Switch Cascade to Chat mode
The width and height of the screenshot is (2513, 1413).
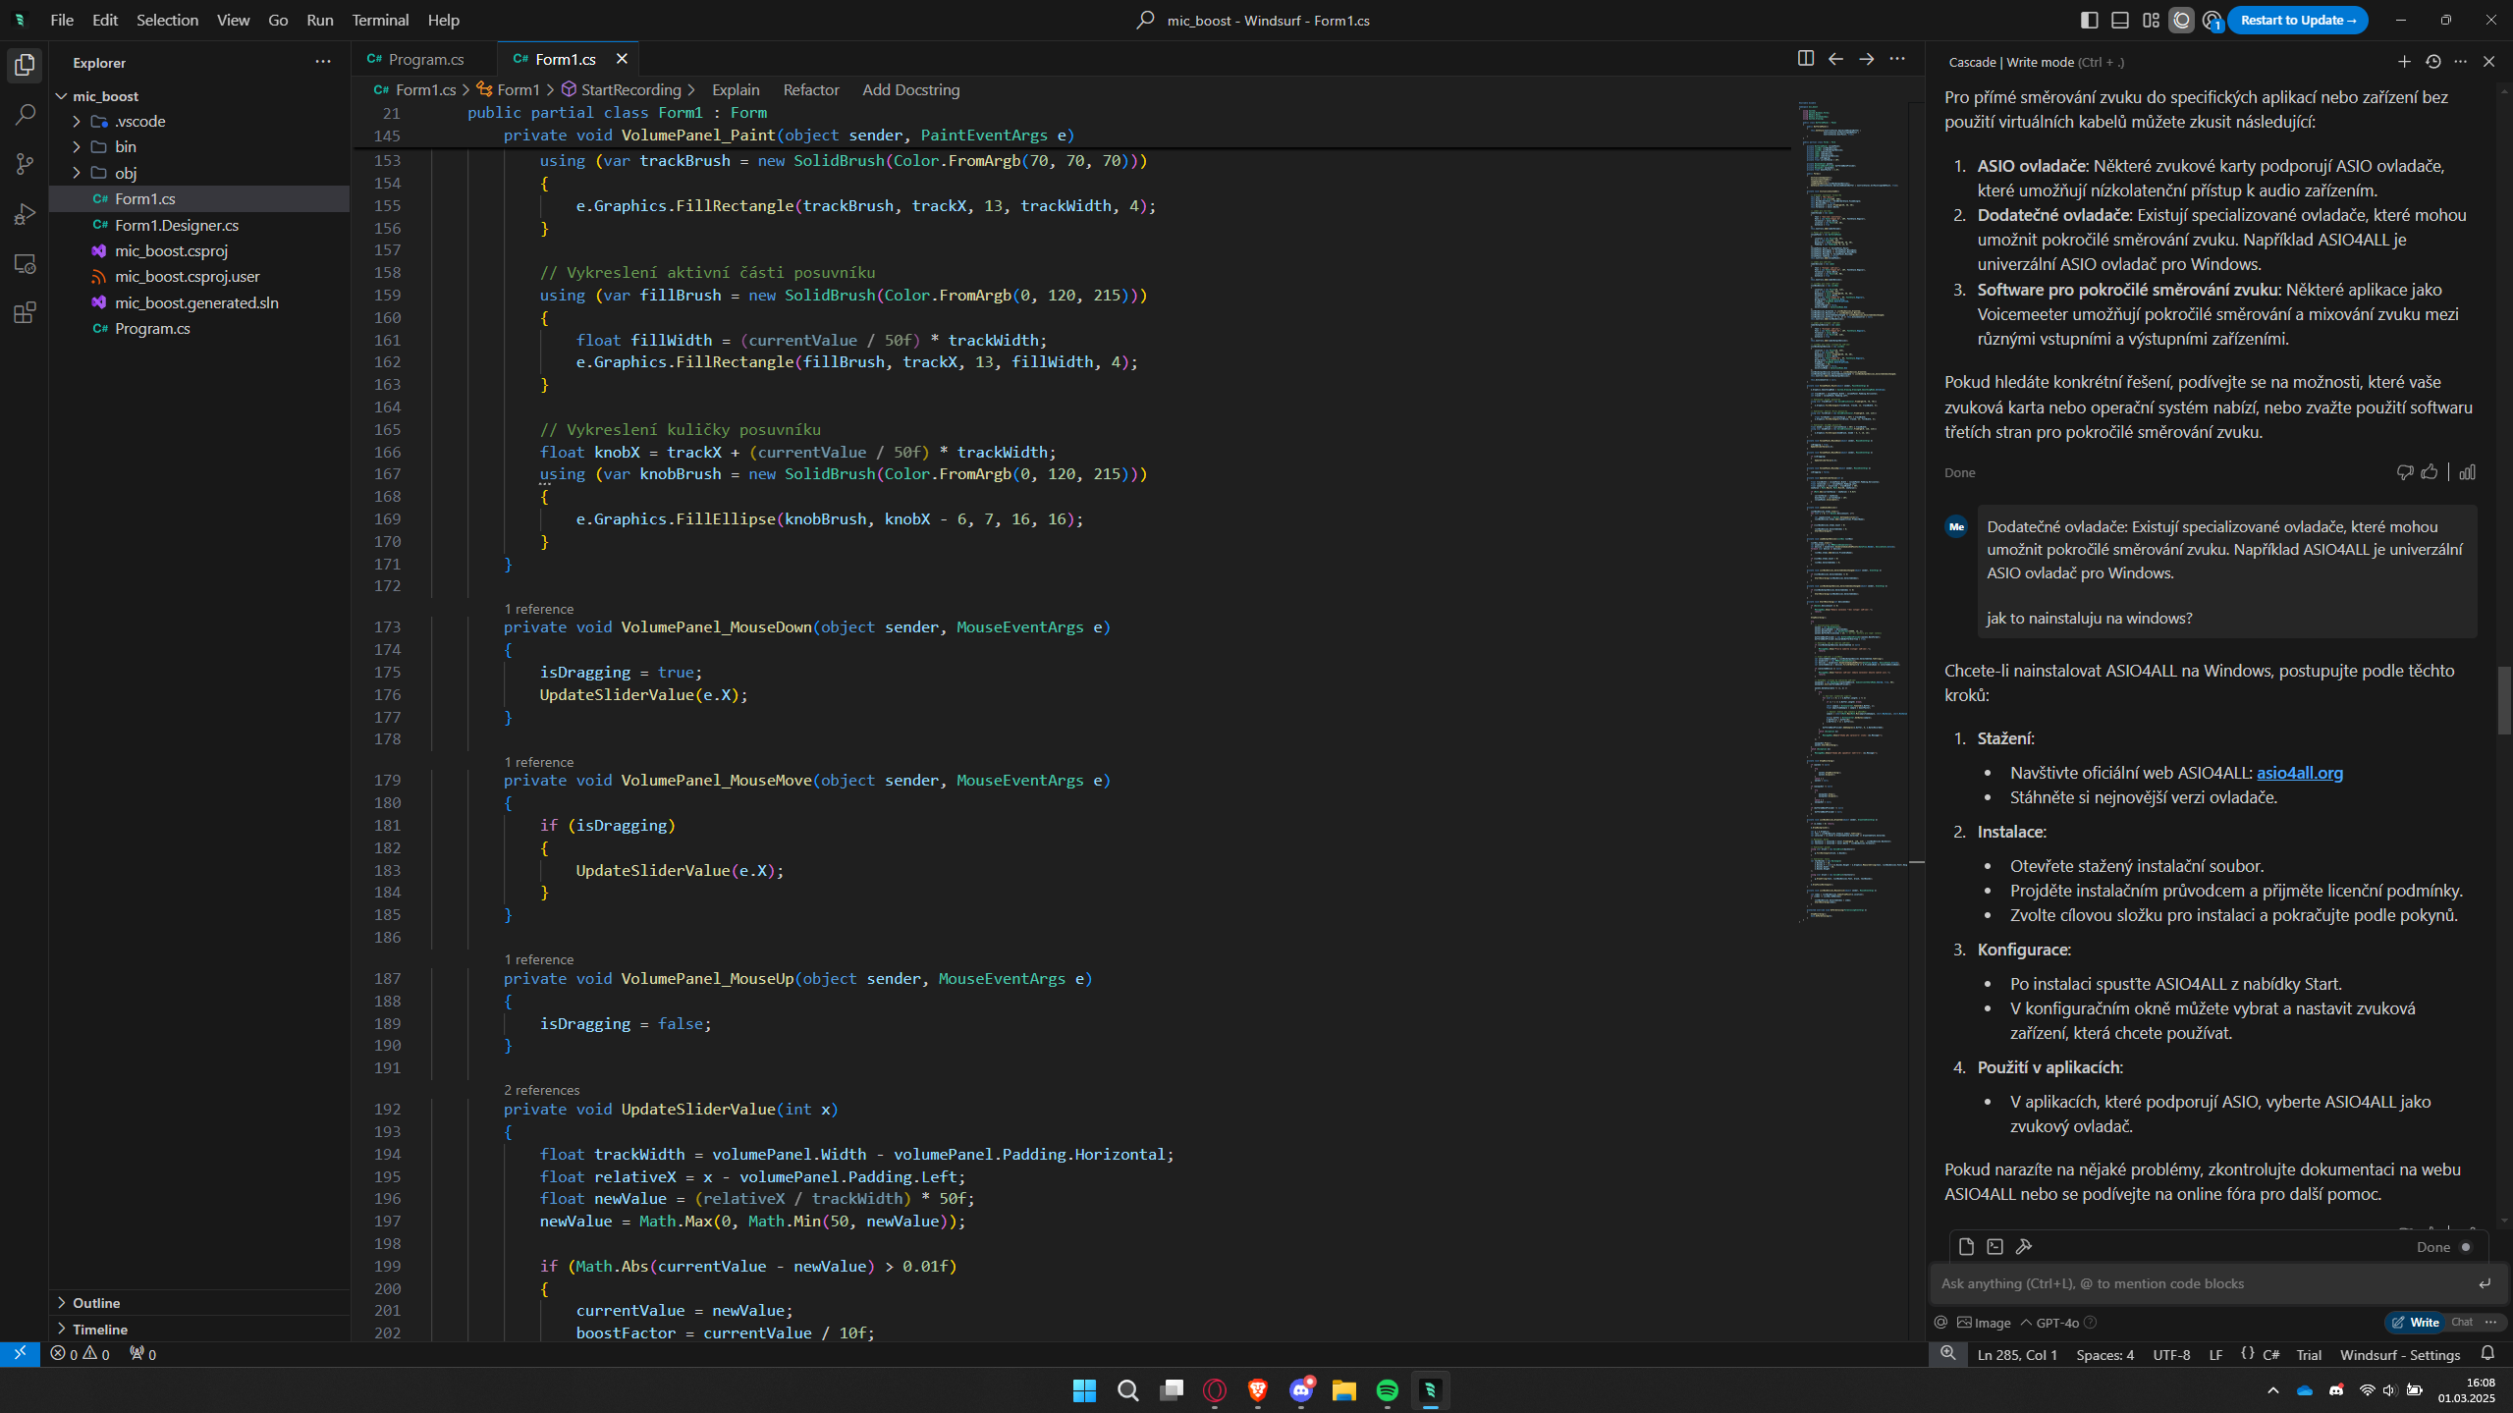(x=2461, y=1322)
